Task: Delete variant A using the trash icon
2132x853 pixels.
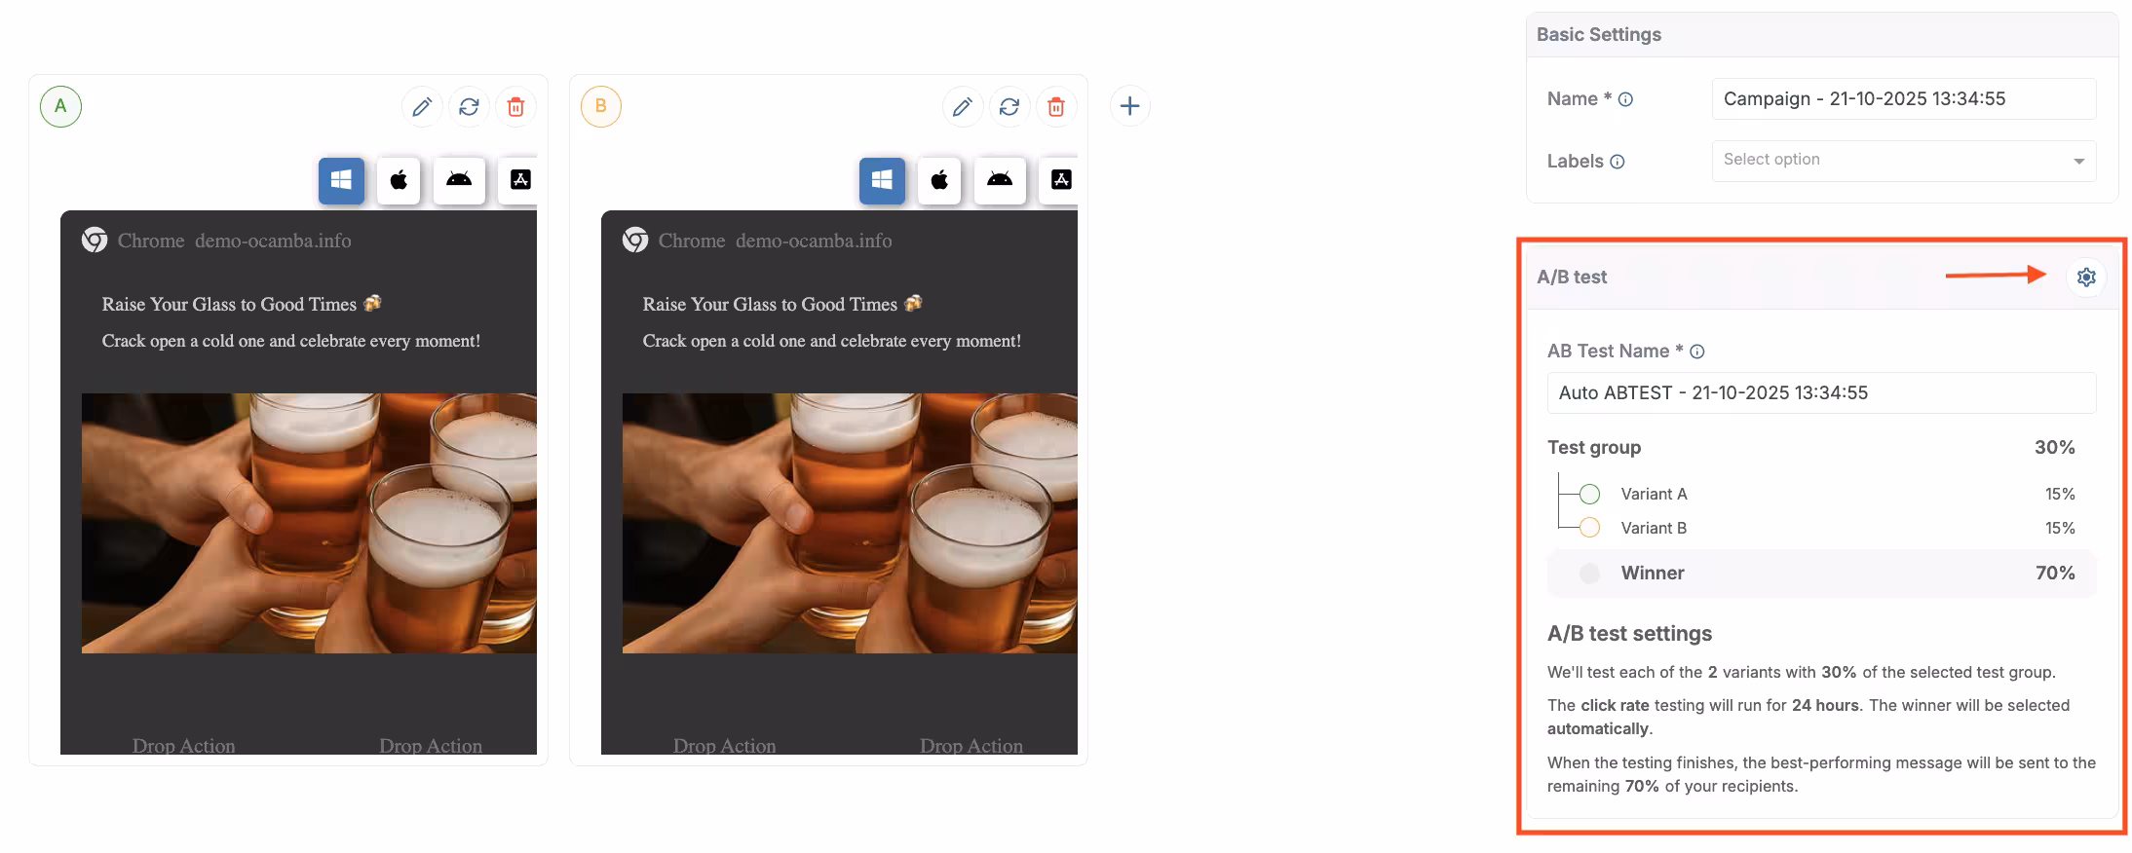Action: (x=516, y=107)
